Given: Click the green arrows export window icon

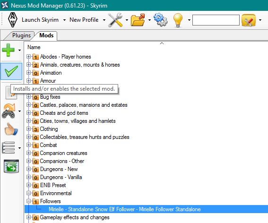Looking at the screenshot, I should 11,166.
